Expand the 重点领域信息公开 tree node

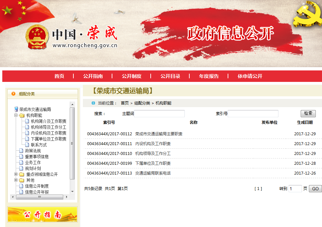pos(16,174)
